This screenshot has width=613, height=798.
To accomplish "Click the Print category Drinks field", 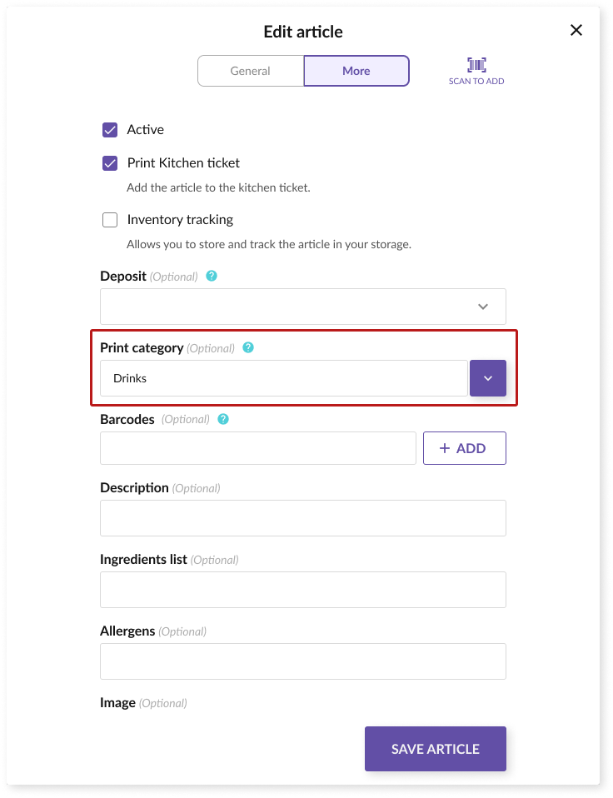I will pyautogui.click(x=284, y=378).
